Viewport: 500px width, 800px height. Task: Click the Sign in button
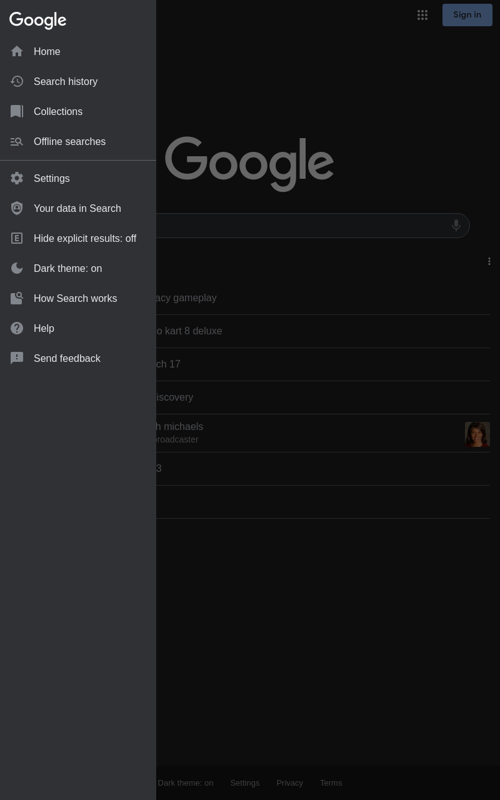tap(467, 15)
